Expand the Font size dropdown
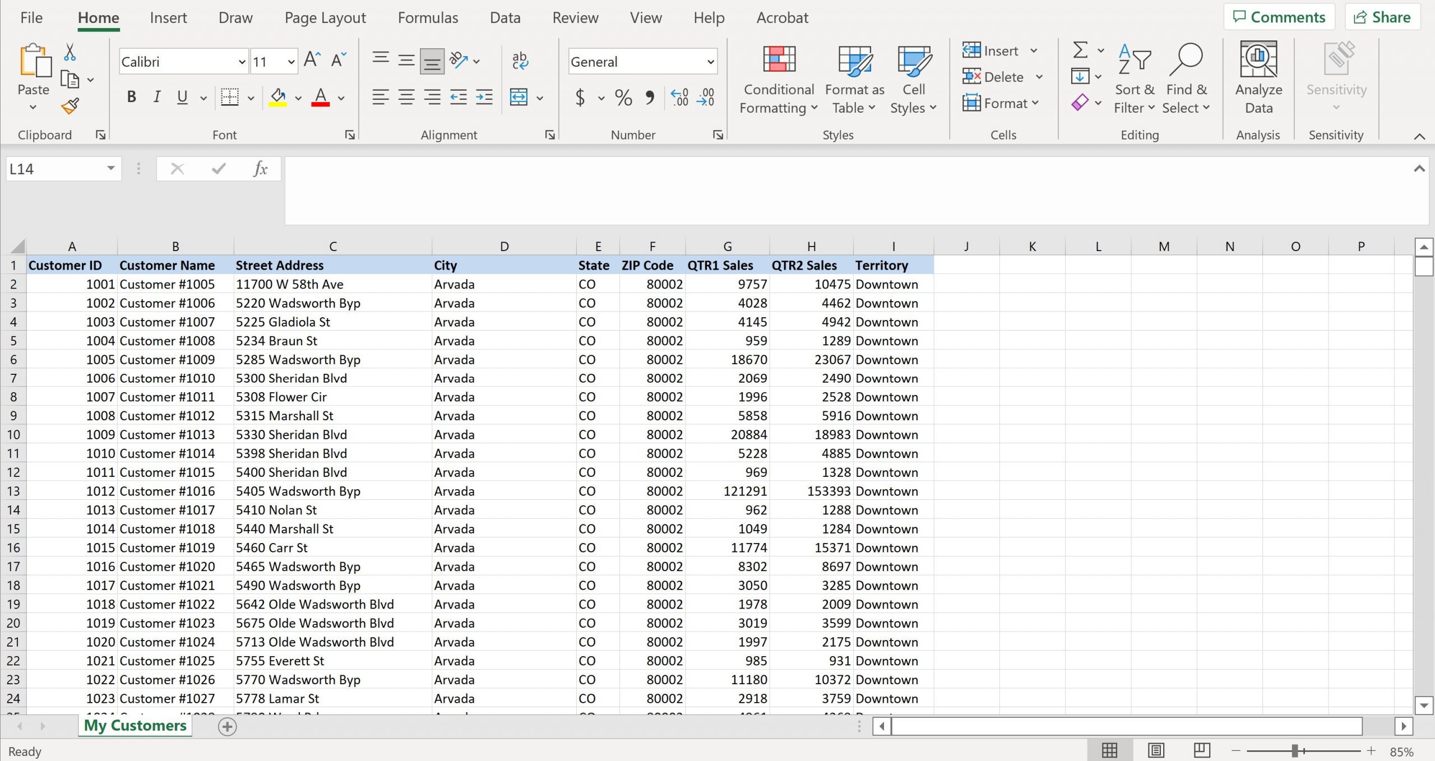 point(291,62)
